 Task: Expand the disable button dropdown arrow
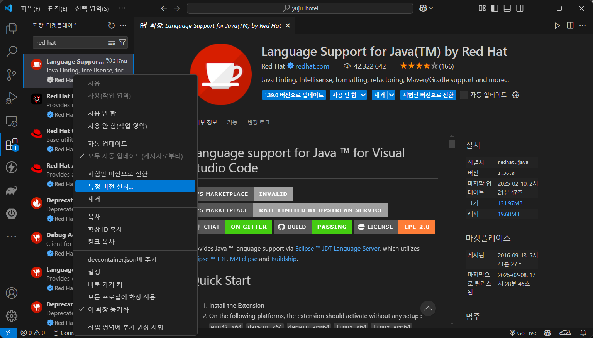363,95
